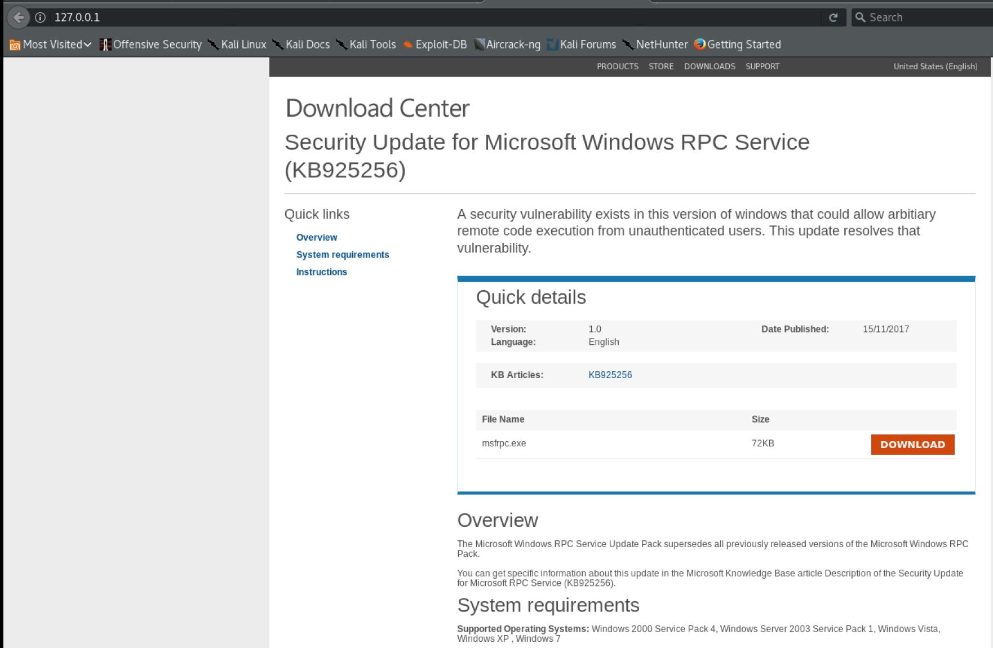Jump to Overview quick link
Screen dimensions: 993x648
316,237
